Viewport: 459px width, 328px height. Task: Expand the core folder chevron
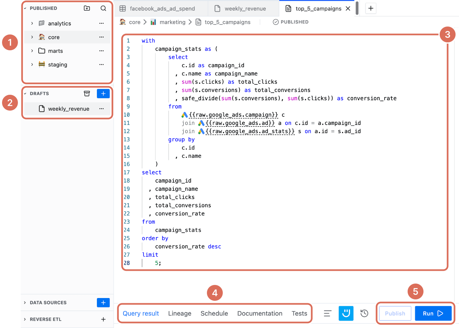[32, 37]
